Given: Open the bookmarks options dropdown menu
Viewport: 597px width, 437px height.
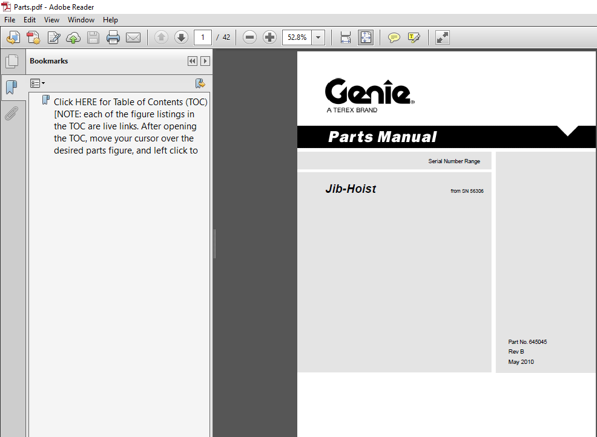Looking at the screenshot, I should pyautogui.click(x=38, y=83).
